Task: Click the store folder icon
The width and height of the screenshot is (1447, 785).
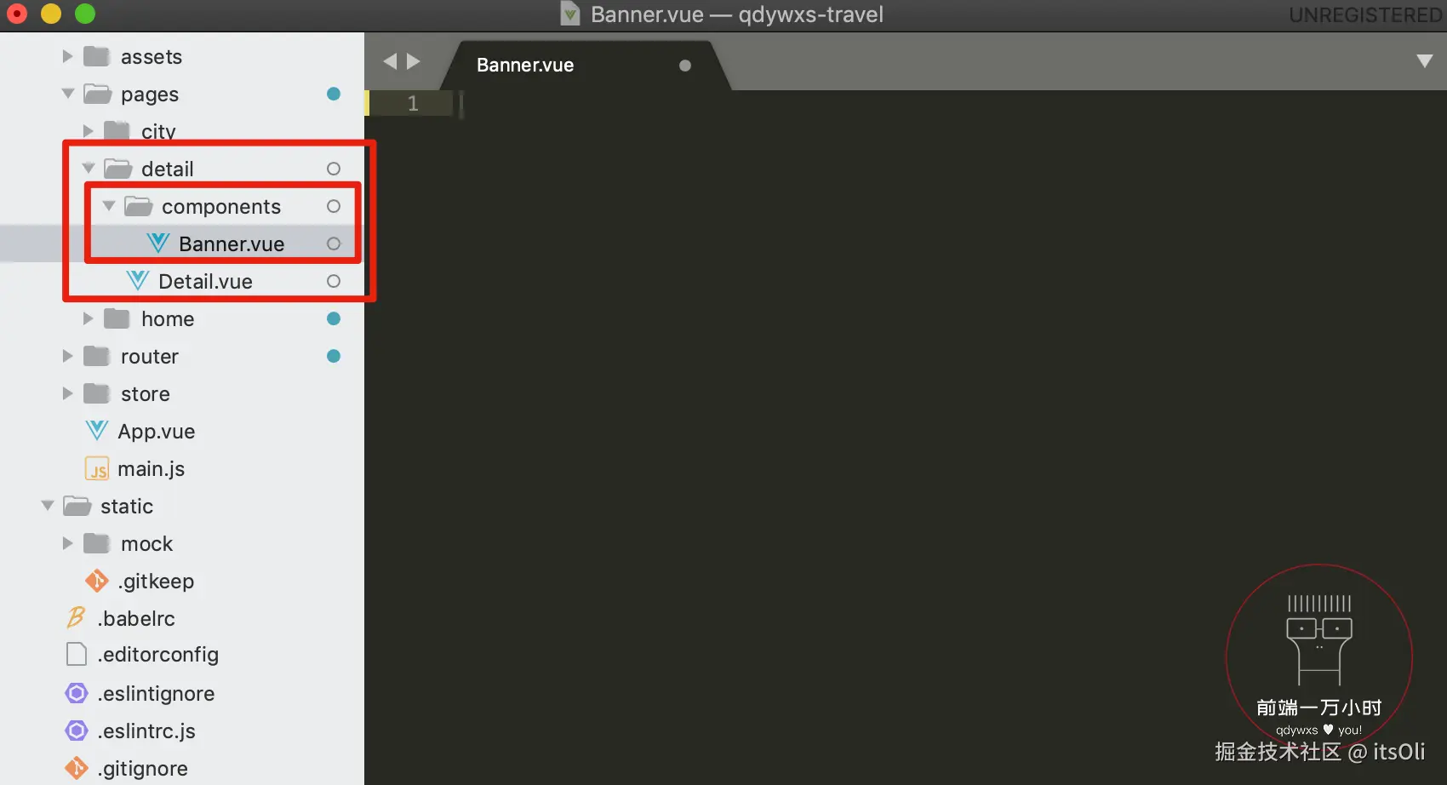Action: [96, 393]
